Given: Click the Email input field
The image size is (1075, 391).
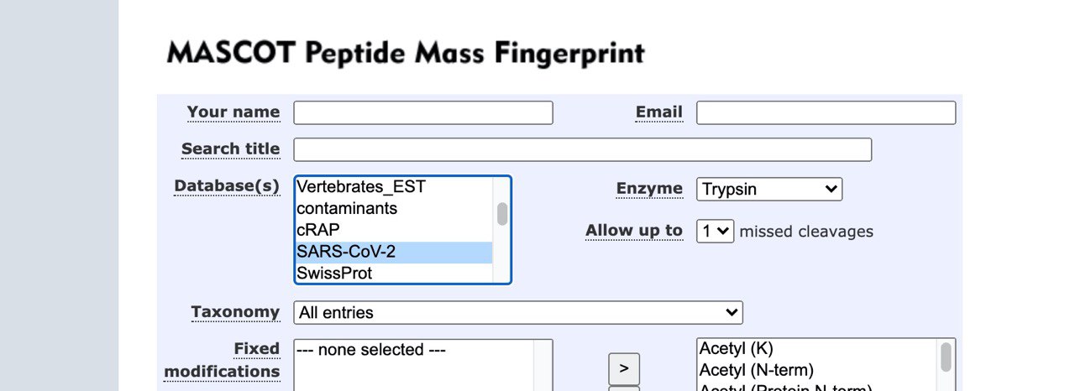Looking at the screenshot, I should tap(826, 112).
